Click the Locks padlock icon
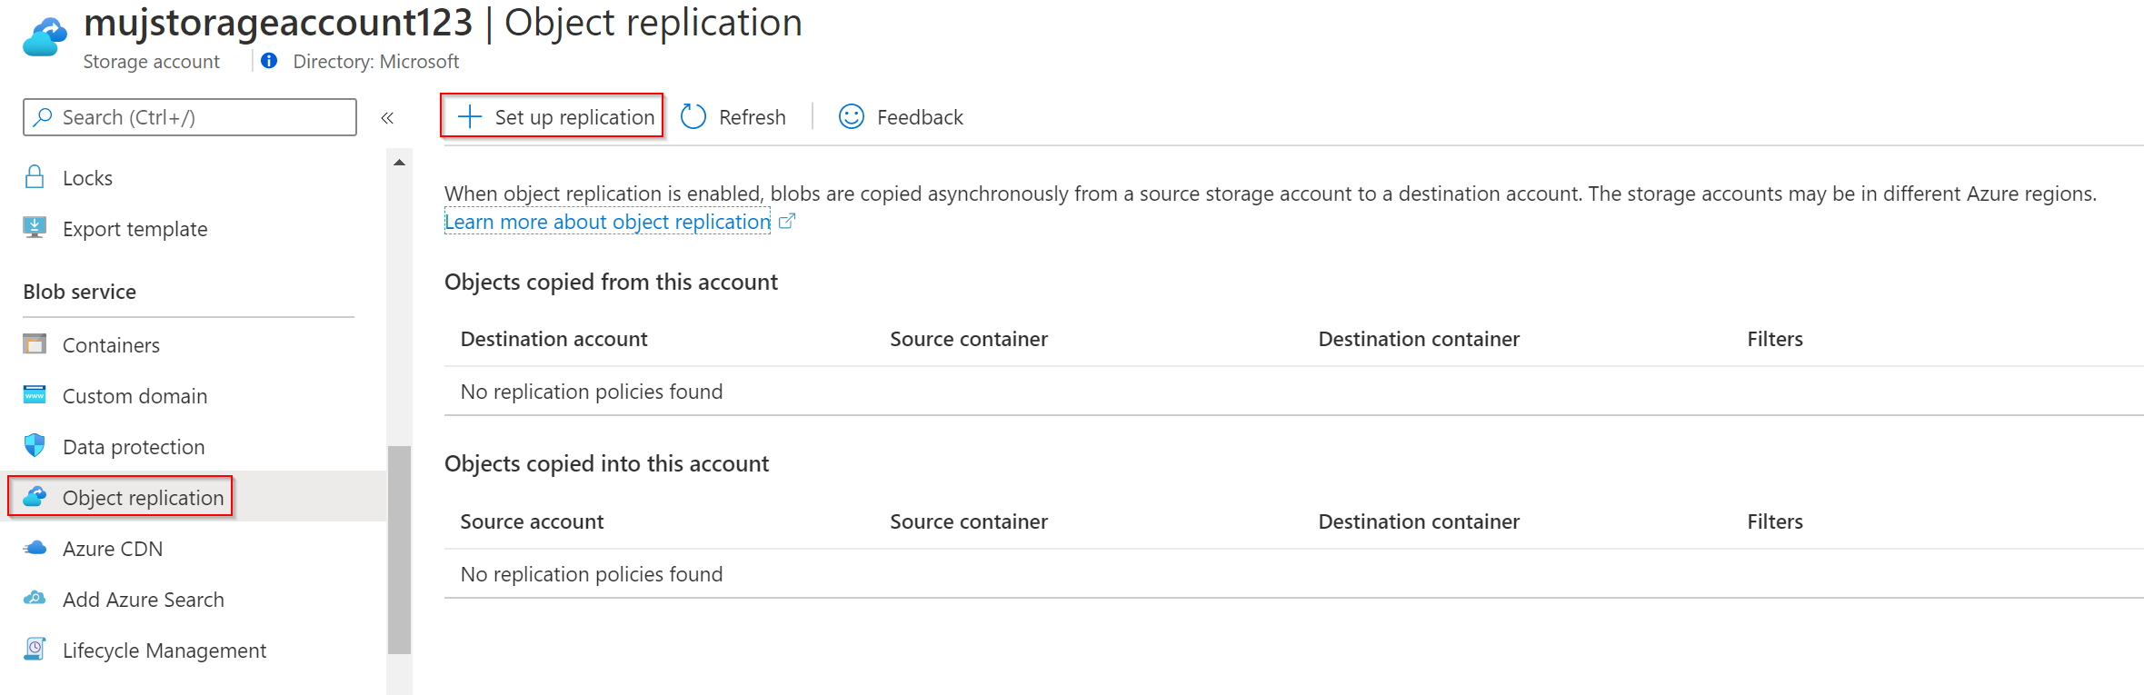 35,177
